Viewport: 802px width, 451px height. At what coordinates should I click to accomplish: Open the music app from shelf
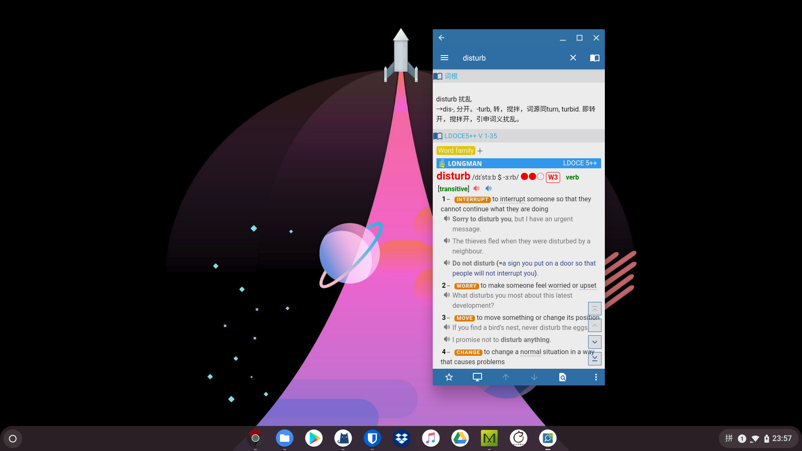(431, 438)
